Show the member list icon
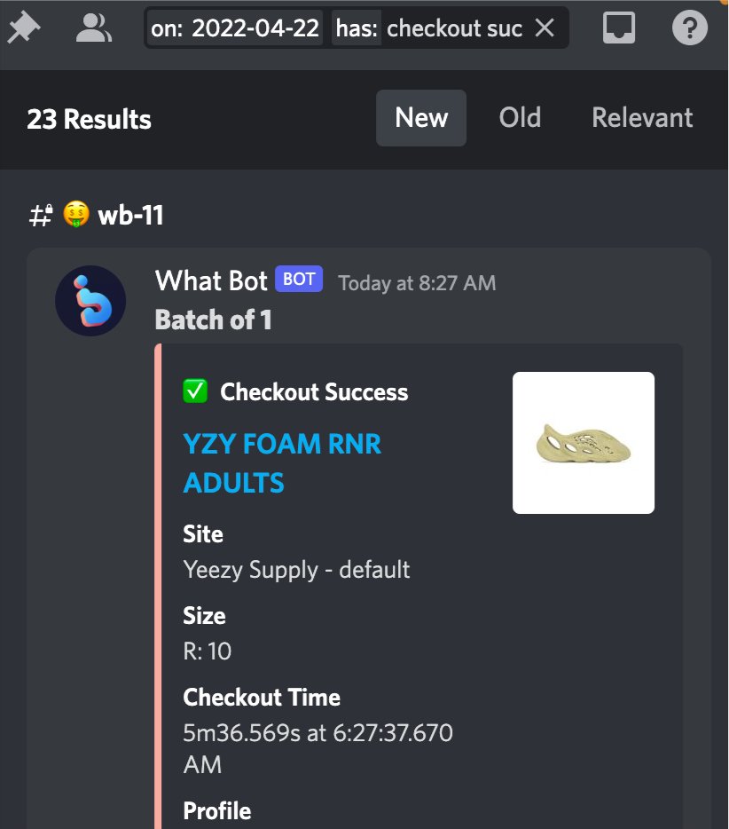Viewport: 729px width, 829px height. [93, 28]
